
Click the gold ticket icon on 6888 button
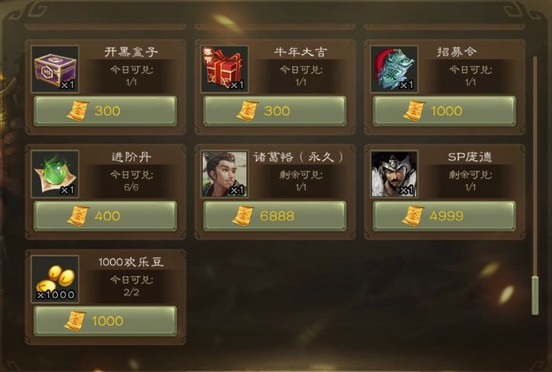click(243, 216)
